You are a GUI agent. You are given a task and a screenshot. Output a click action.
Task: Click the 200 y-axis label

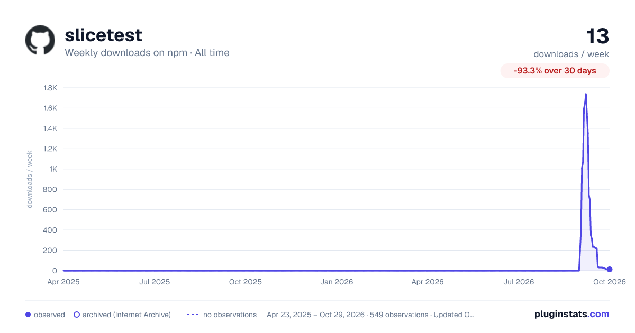point(50,251)
